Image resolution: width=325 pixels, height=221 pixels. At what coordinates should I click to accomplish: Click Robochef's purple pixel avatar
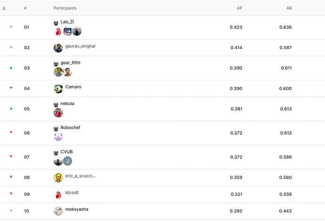click(58, 137)
